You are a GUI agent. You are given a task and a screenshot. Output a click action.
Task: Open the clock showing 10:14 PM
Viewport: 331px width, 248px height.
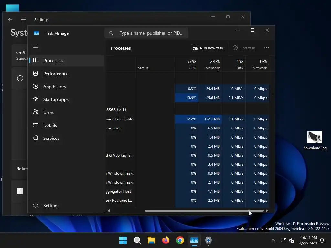click(x=308, y=240)
